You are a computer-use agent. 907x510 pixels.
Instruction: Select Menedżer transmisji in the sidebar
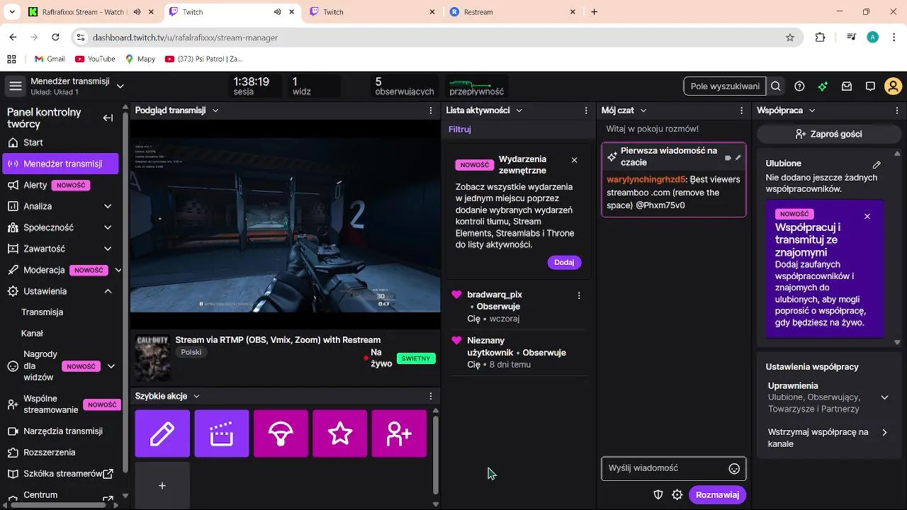(61, 164)
